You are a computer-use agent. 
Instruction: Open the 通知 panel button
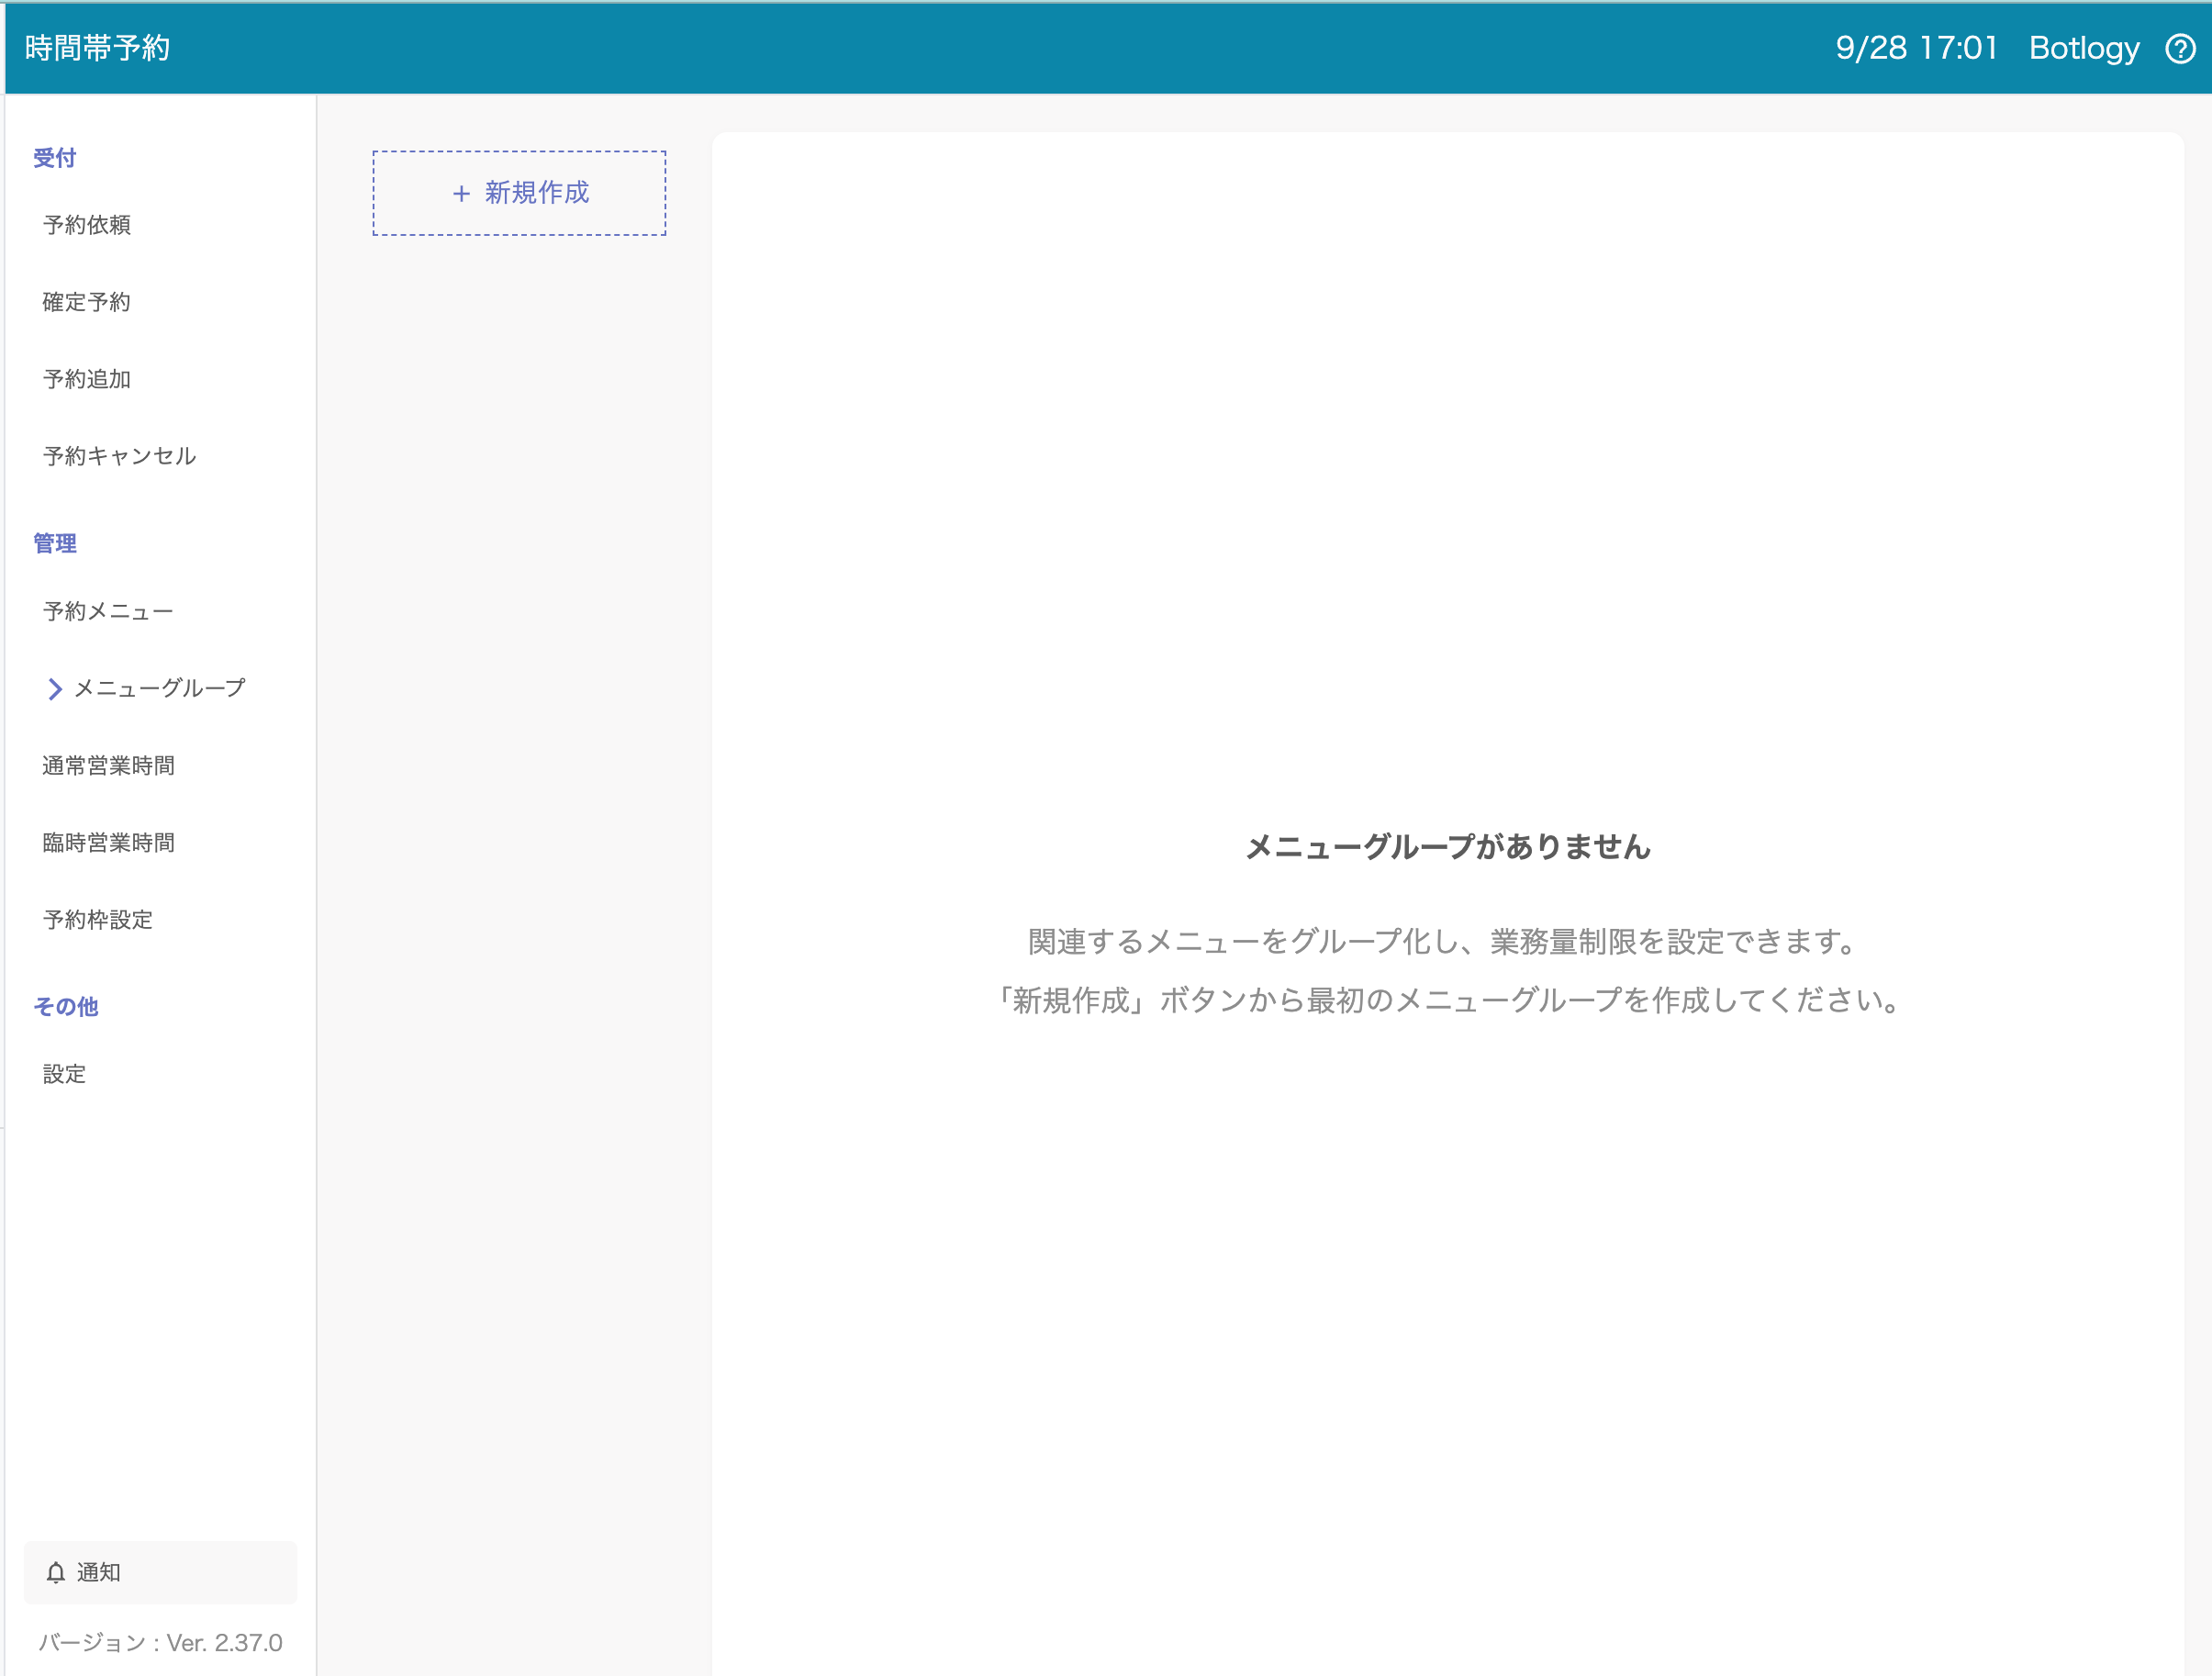click(x=160, y=1572)
